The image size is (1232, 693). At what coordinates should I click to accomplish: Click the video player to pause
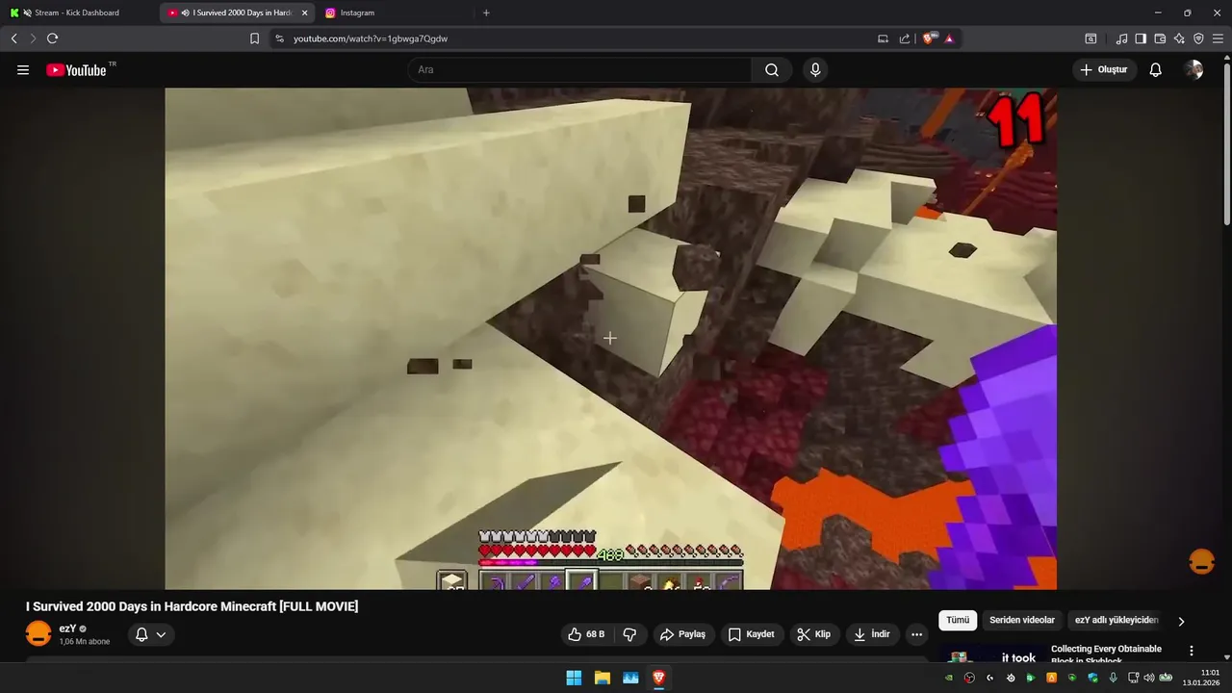(x=610, y=338)
